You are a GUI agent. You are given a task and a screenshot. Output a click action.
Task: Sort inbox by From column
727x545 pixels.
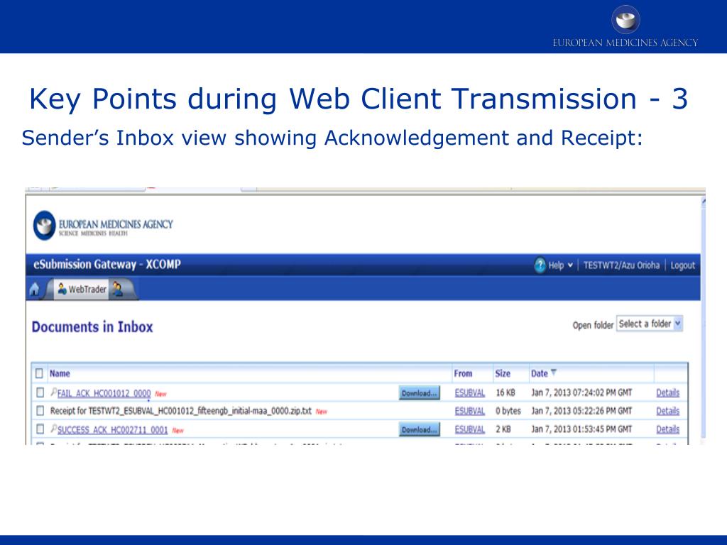tap(463, 373)
